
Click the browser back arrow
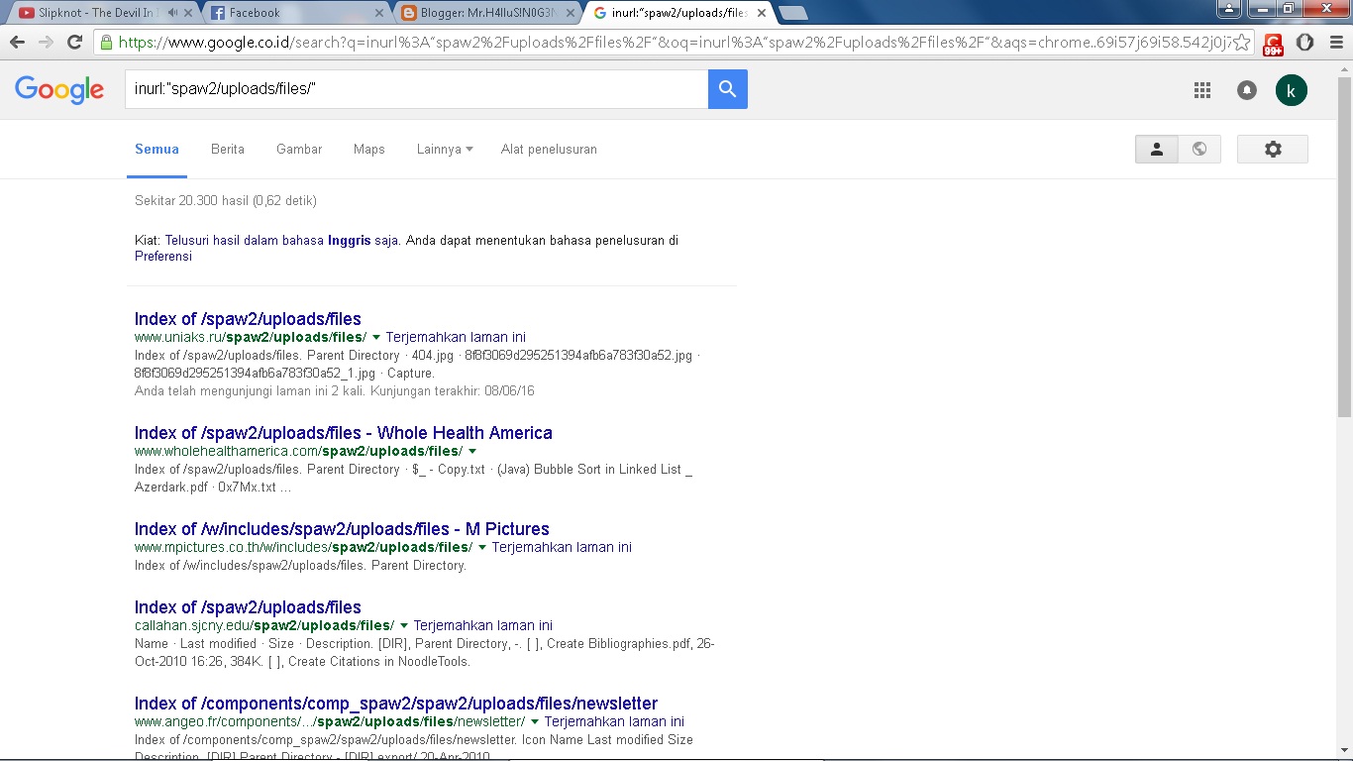click(17, 42)
